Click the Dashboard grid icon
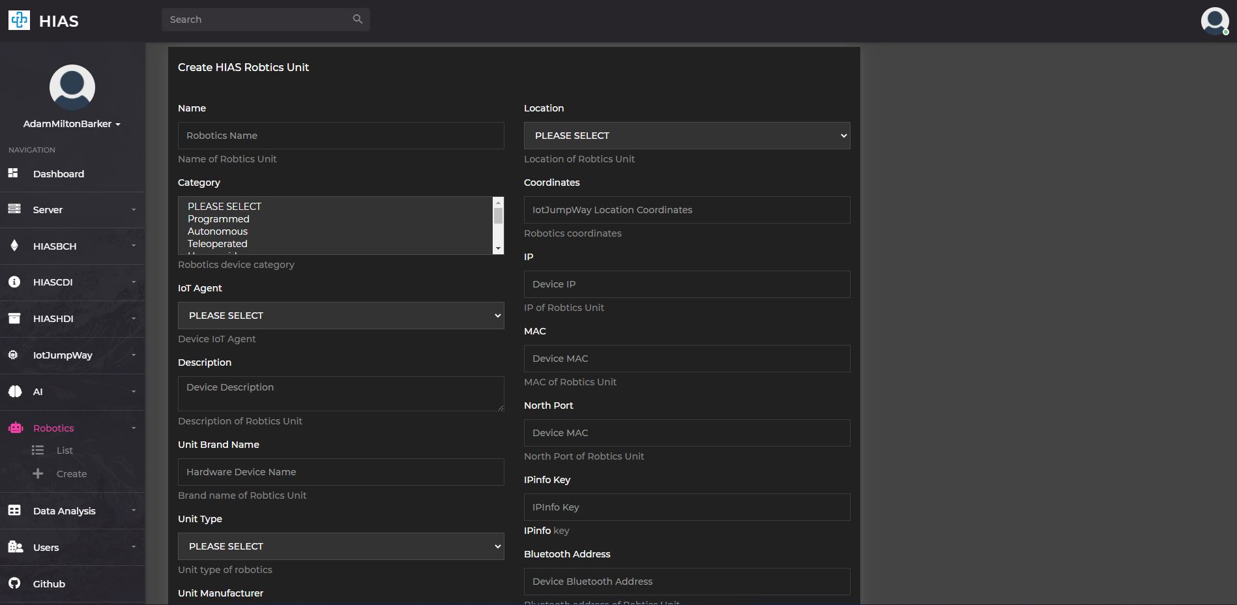The width and height of the screenshot is (1237, 605). 13,173
